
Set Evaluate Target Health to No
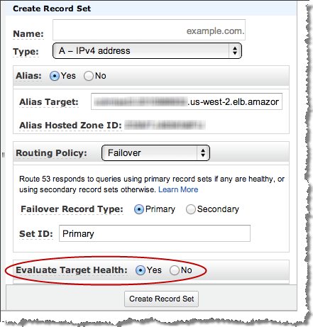[x=175, y=270]
